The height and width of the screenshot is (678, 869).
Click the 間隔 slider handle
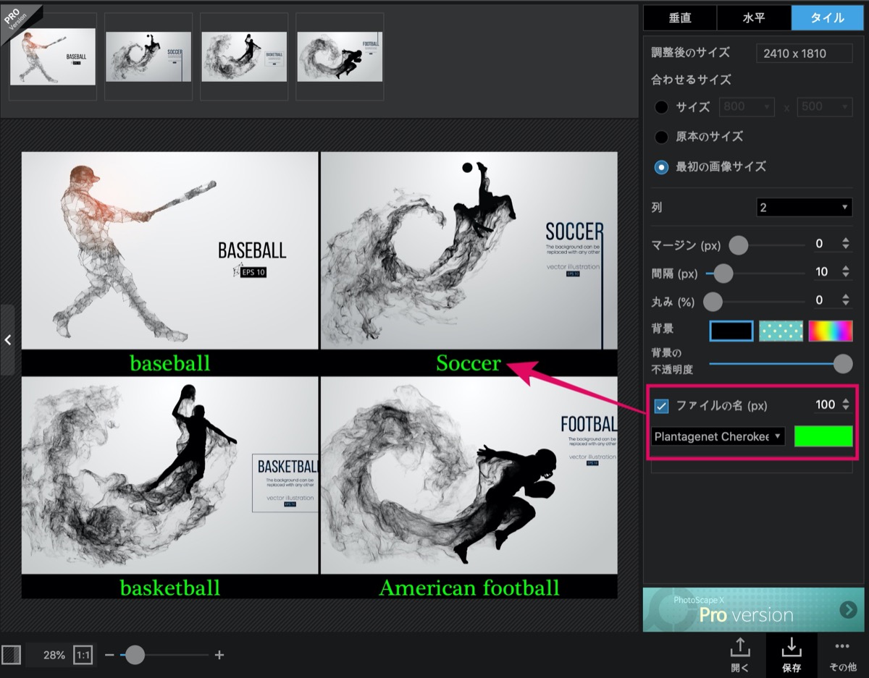723,273
